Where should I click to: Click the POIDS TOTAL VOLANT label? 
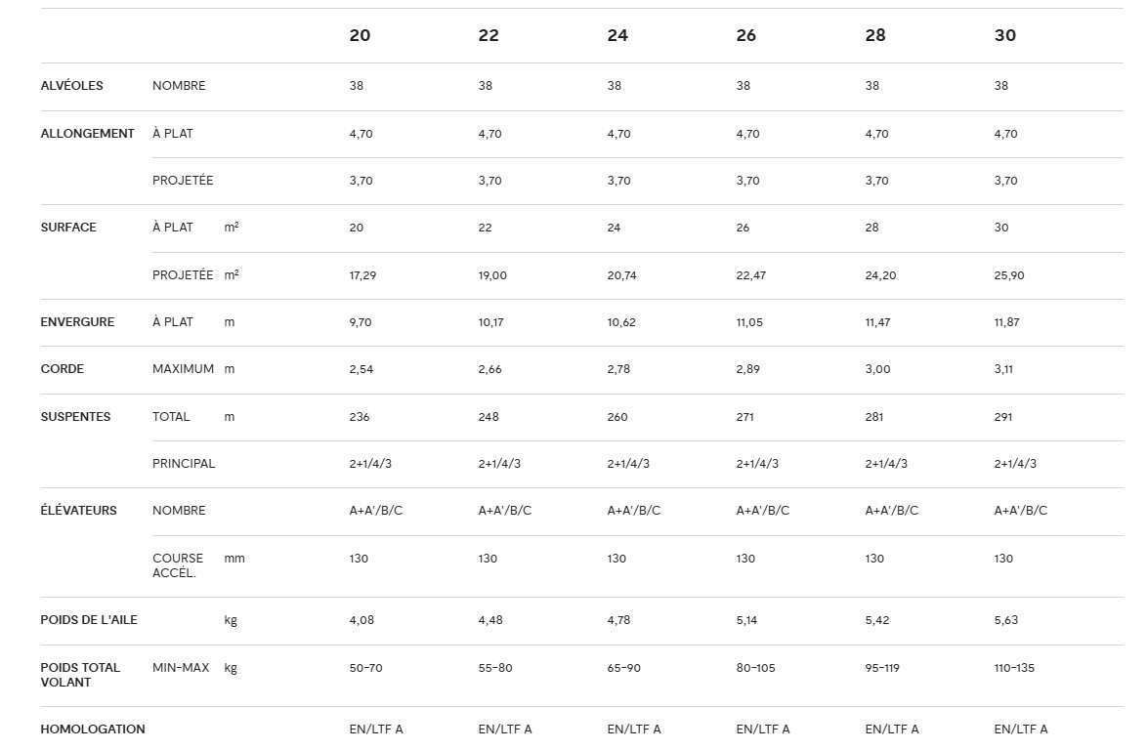[x=80, y=675]
